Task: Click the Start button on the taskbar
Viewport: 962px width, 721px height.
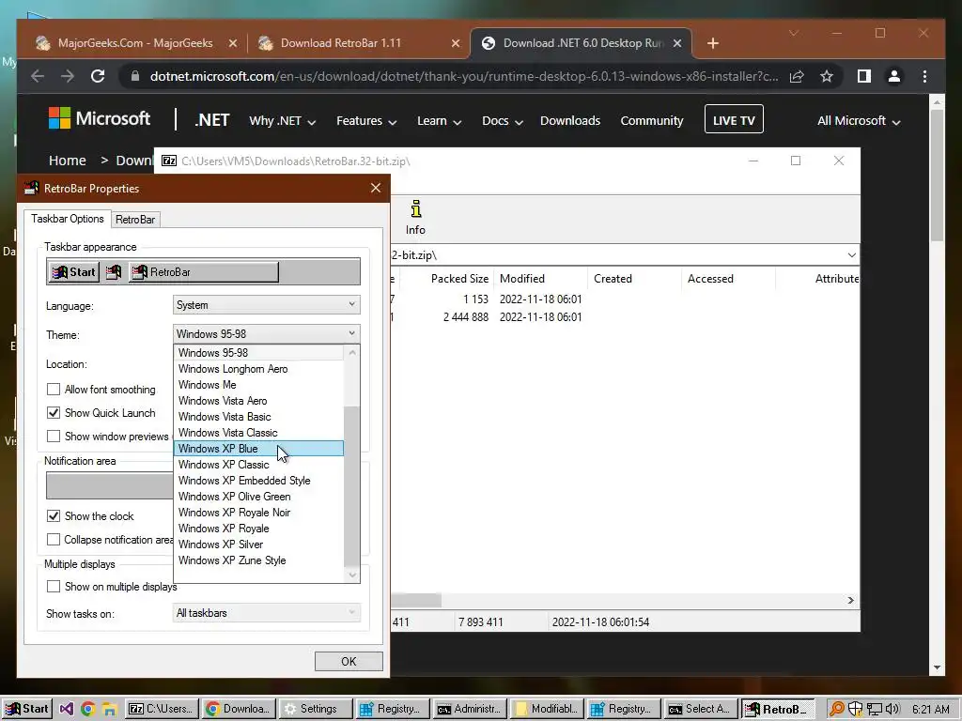Action: tap(25, 709)
